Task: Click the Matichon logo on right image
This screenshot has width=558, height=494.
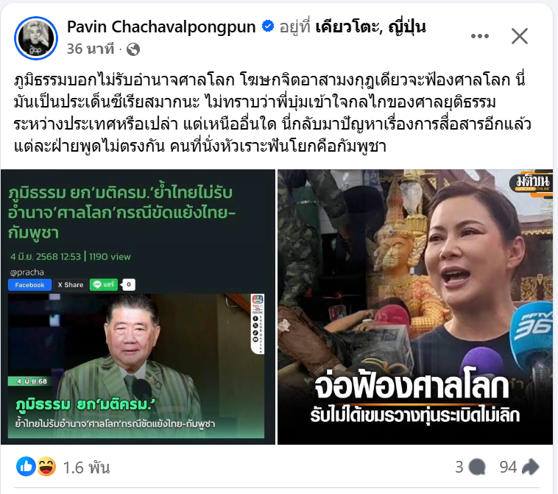Action: click(x=531, y=183)
